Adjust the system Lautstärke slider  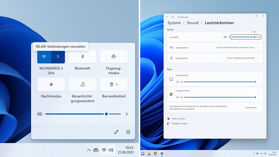tap(246, 37)
